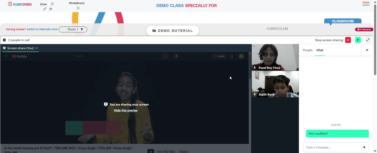Open the call settings gear icon
The image size is (377, 153).
(4, 40)
